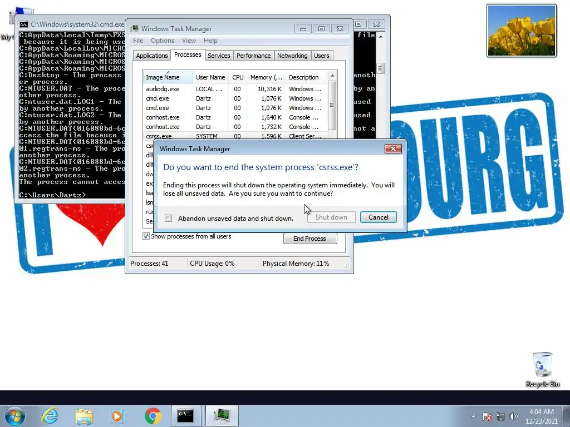Open Action Center flag tray icon
Viewport: 570px width, 427px height.
(x=487, y=416)
